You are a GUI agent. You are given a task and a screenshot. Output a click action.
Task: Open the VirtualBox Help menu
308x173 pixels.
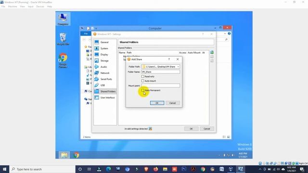[x=49, y=6]
